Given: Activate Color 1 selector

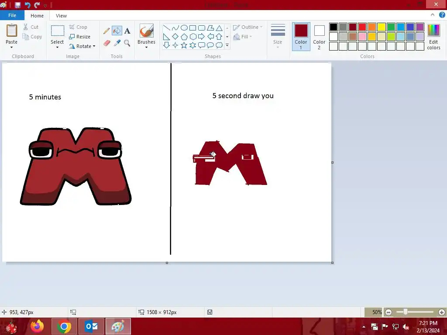Looking at the screenshot, I should coord(301,37).
